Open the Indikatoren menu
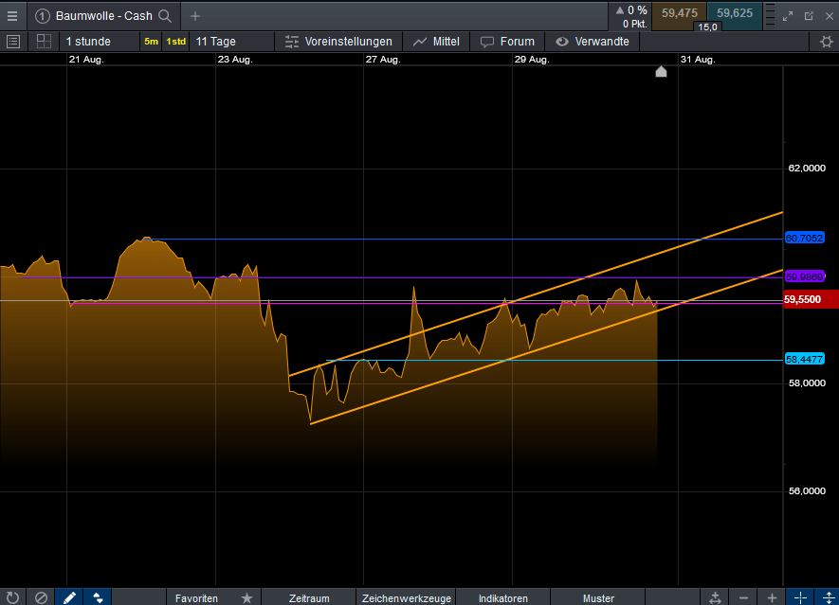839x605 pixels. [x=503, y=597]
